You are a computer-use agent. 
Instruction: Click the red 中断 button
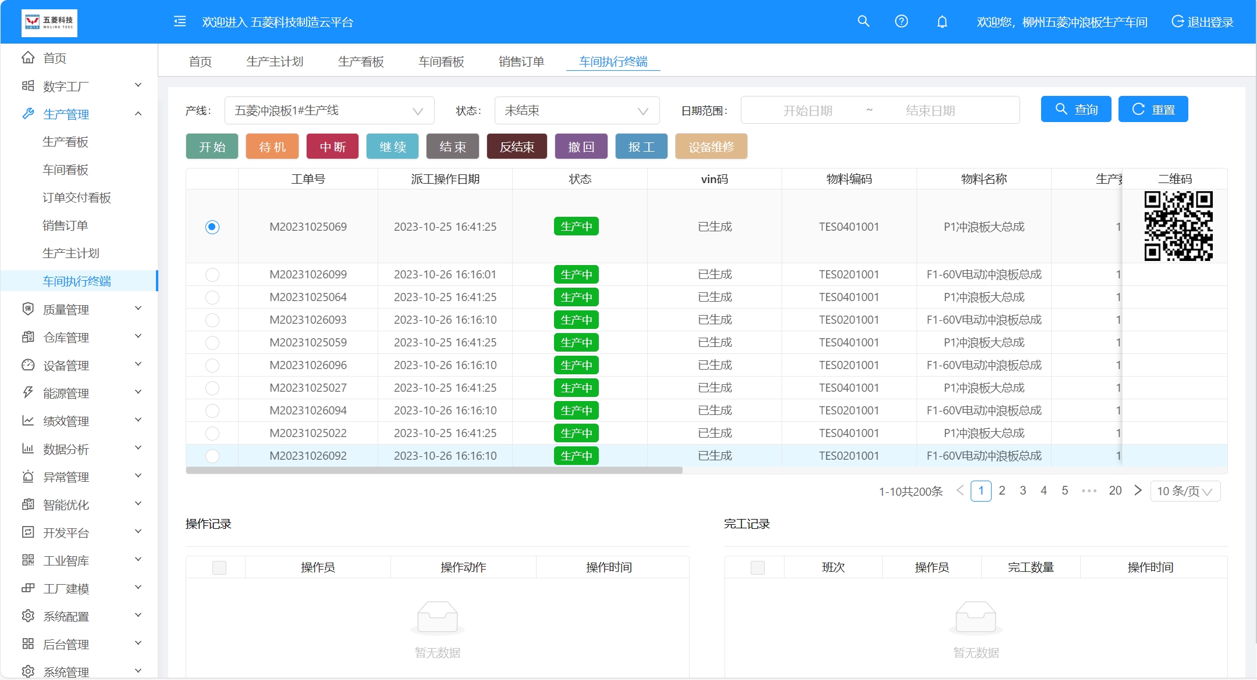(x=332, y=146)
